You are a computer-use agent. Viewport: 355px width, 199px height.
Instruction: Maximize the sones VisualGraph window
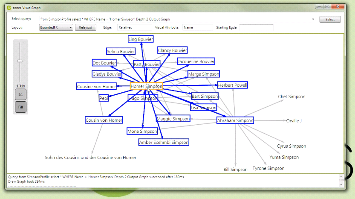pyautogui.click(x=327, y=7)
